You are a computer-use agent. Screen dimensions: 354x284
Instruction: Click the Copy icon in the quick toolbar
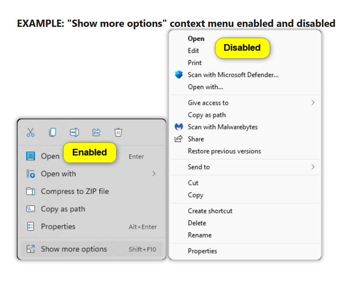click(53, 132)
